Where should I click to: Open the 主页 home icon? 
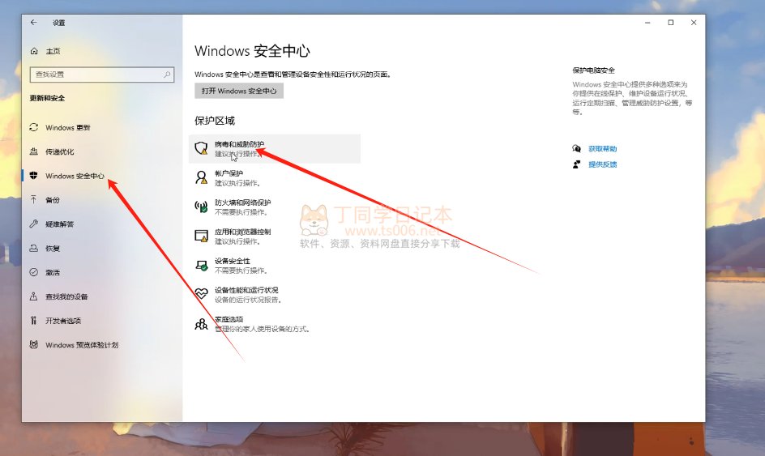coord(34,51)
